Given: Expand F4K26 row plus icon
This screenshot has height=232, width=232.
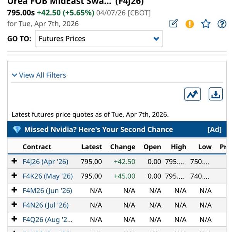Looking at the screenshot, I should click(14, 176).
